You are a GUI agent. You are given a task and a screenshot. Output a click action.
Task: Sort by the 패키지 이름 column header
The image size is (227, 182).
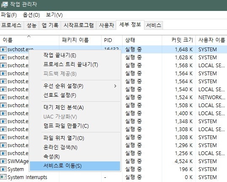tap(80, 40)
